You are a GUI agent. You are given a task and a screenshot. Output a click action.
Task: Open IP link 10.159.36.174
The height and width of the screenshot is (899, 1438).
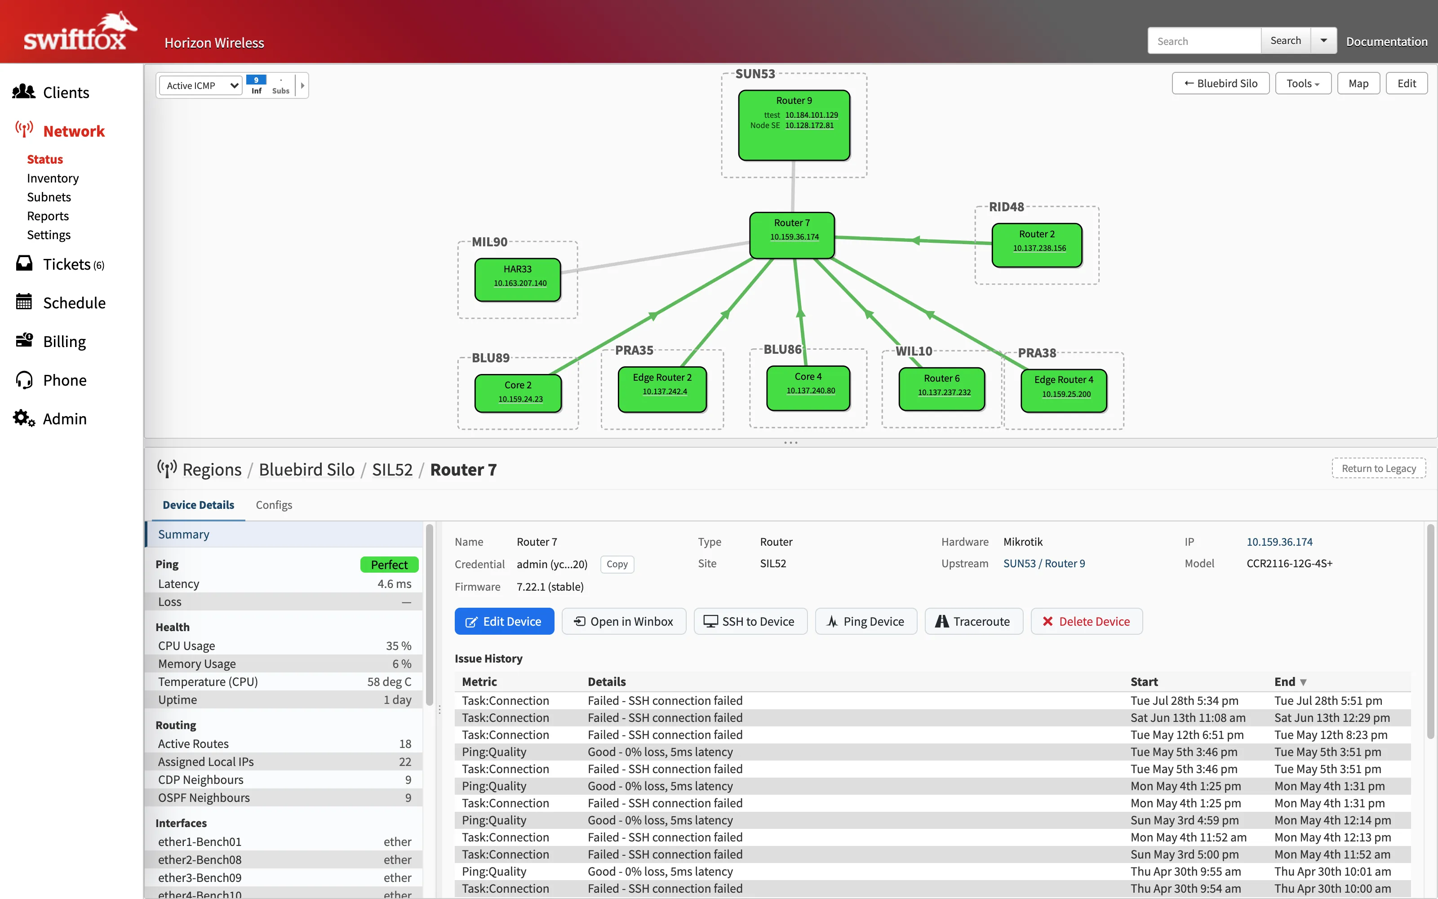pos(1279,541)
